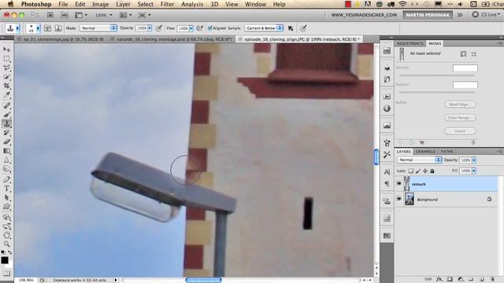Launch Bridge from the application bar
The width and height of the screenshot is (504, 283).
(x=50, y=15)
